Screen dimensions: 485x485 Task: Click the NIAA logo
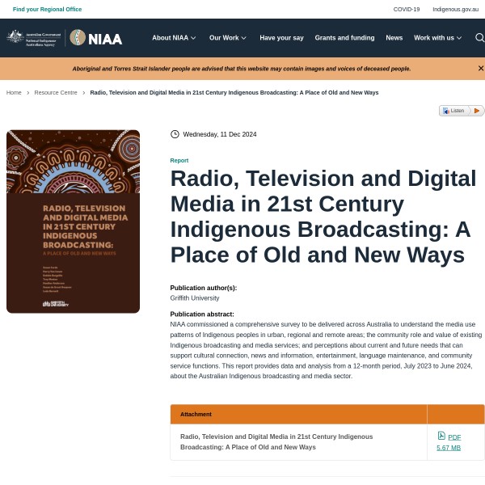pyautogui.click(x=96, y=37)
